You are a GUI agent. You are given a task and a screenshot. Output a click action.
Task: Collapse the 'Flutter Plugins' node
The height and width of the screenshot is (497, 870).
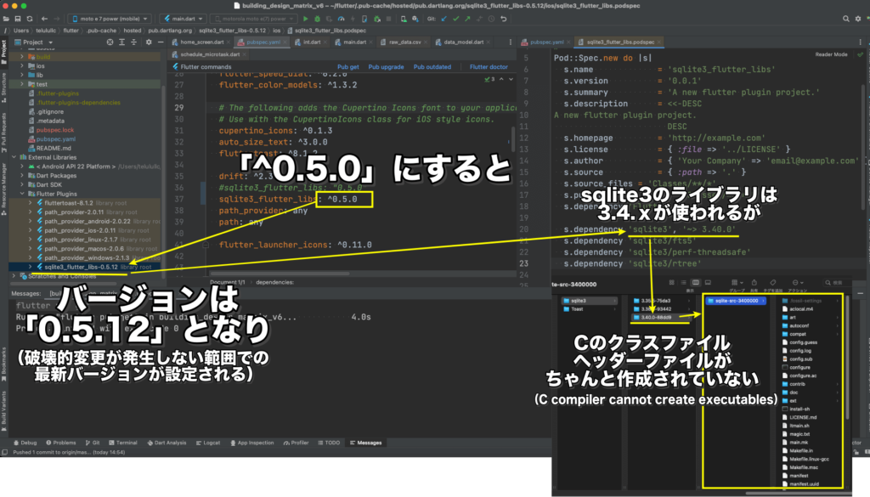click(22, 195)
